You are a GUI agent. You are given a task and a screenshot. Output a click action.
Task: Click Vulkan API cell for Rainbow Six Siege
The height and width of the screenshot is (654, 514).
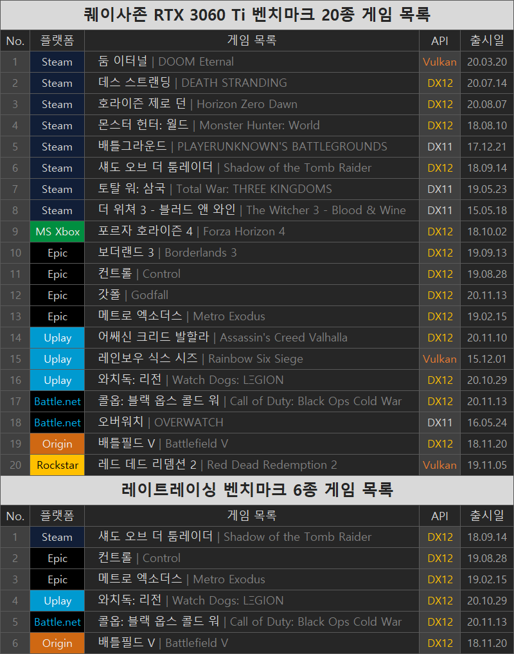pos(439,359)
